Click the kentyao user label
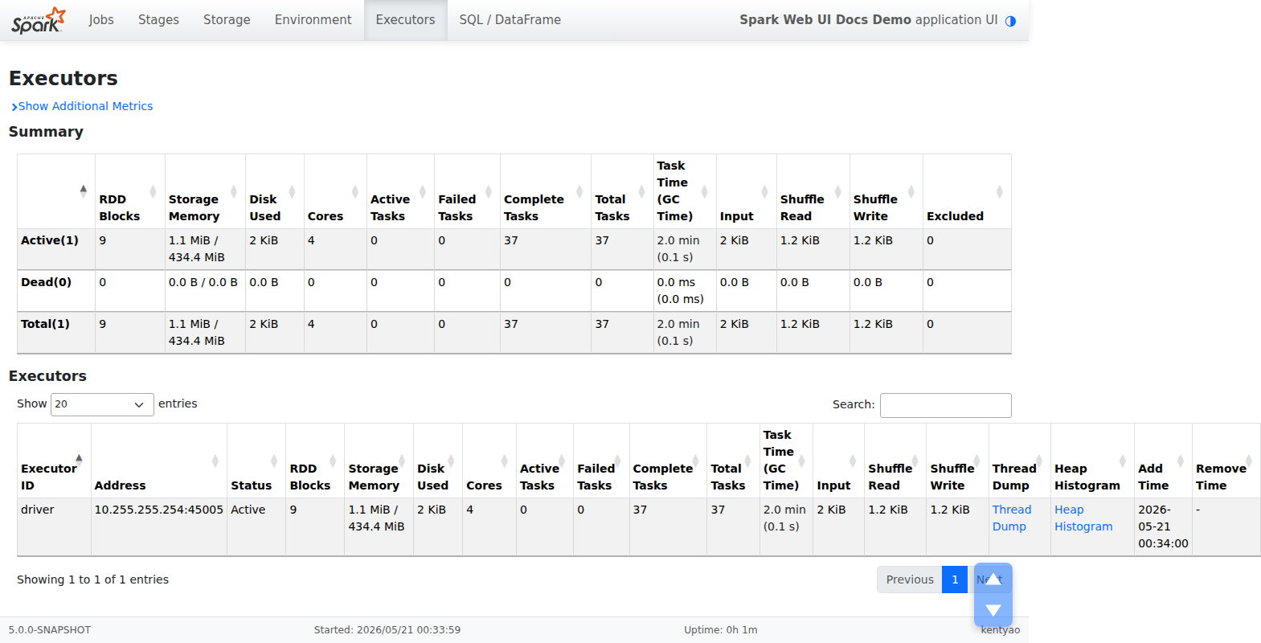The width and height of the screenshot is (1261, 643). (1001, 630)
